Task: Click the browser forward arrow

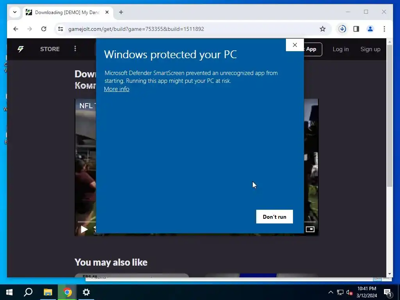Action: [x=30, y=29]
